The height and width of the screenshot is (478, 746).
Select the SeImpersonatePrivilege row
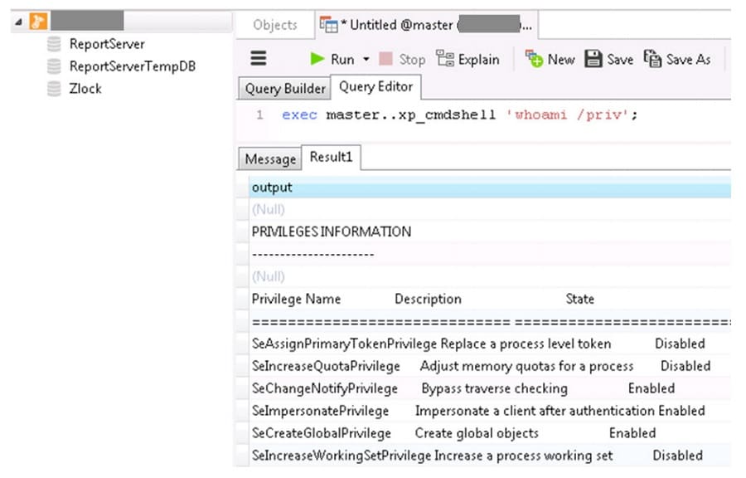pyautogui.click(x=490, y=411)
